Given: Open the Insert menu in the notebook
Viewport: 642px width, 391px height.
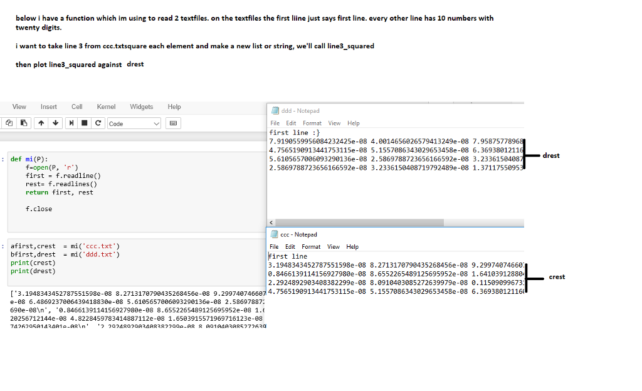Looking at the screenshot, I should click(48, 107).
